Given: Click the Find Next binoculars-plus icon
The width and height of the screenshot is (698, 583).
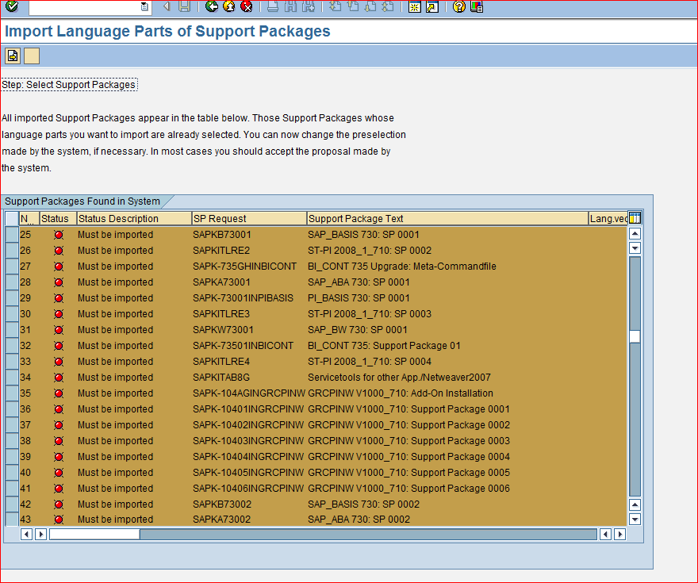Looking at the screenshot, I should pos(308,6).
